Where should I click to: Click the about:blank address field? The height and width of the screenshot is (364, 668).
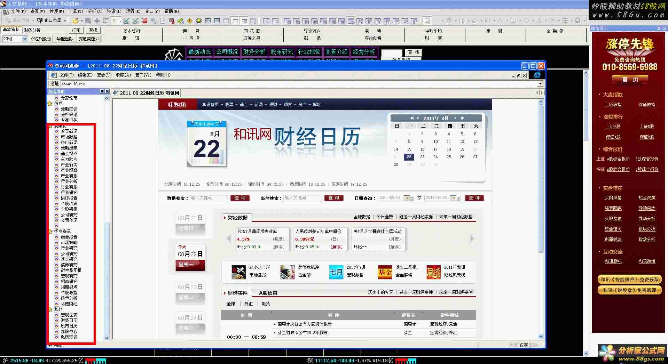(x=299, y=84)
